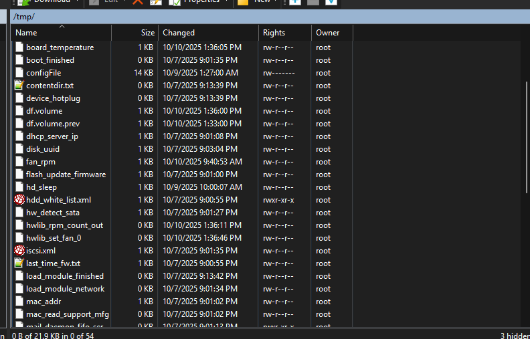The height and width of the screenshot is (339, 530).
Task: Sort files by the Name column header
Action: tap(62, 32)
